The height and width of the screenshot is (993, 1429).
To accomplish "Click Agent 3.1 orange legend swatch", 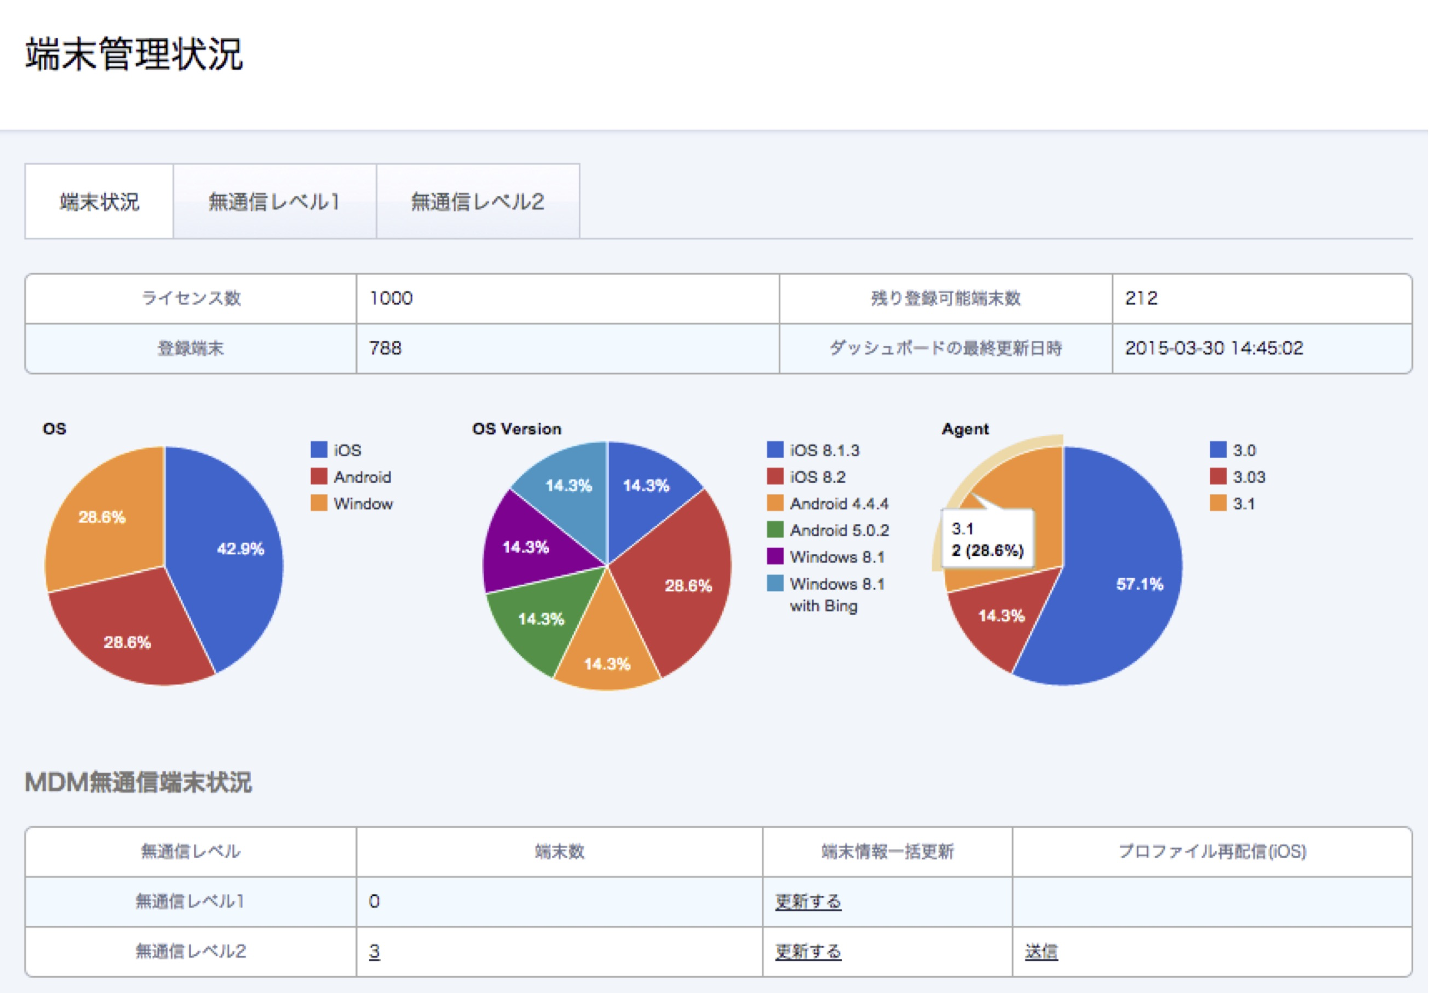I will [1218, 502].
